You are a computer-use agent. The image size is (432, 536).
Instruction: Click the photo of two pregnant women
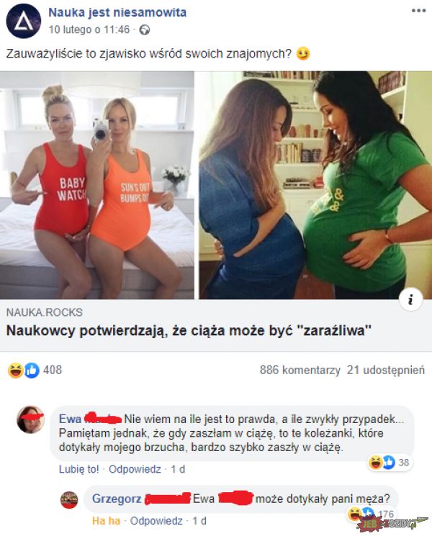315,185
